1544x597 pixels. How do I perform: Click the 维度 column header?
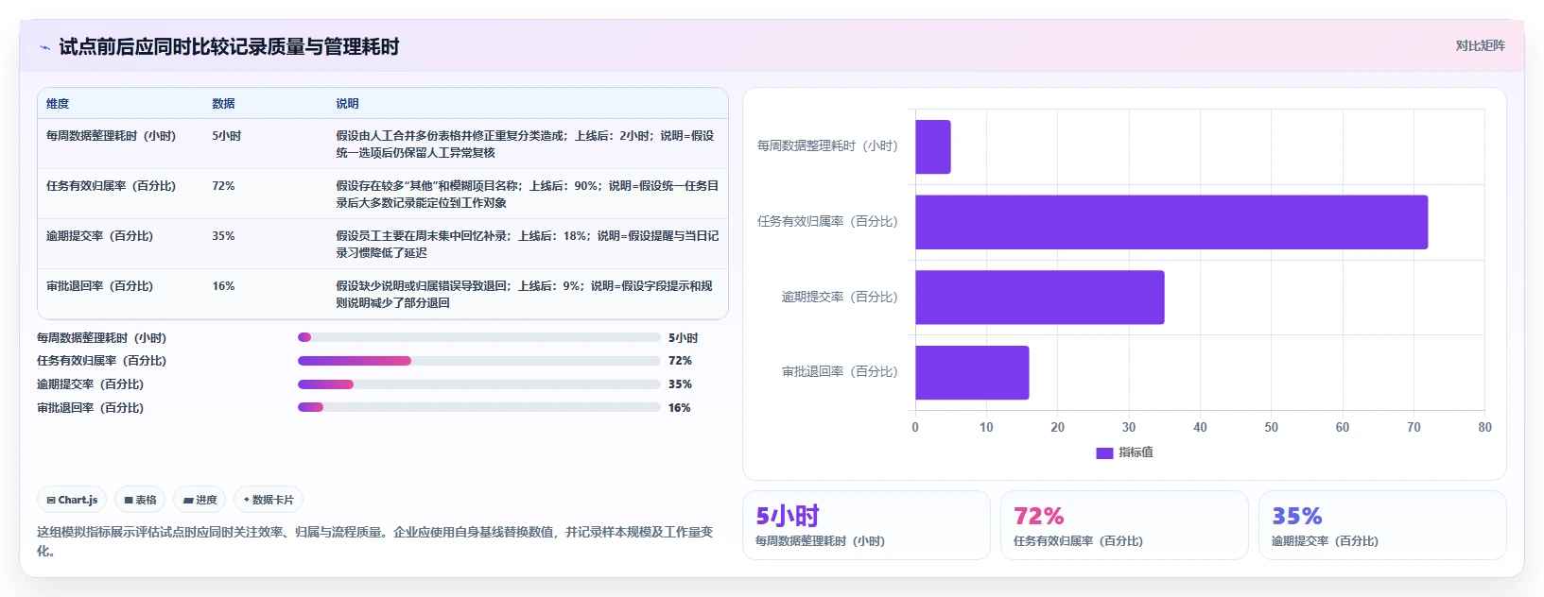[x=58, y=104]
